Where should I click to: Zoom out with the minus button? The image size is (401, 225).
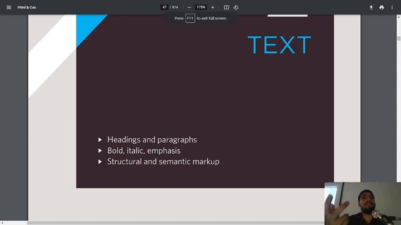click(x=189, y=7)
